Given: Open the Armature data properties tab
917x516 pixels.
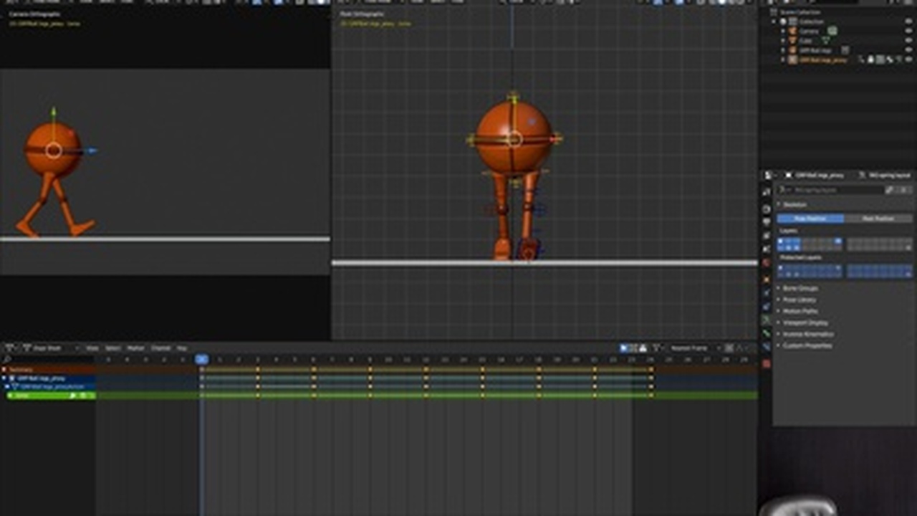Looking at the screenshot, I should point(766,320).
